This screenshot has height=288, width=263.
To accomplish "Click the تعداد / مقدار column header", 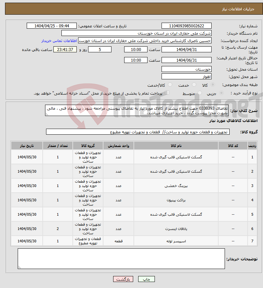I will coord(58,146).
